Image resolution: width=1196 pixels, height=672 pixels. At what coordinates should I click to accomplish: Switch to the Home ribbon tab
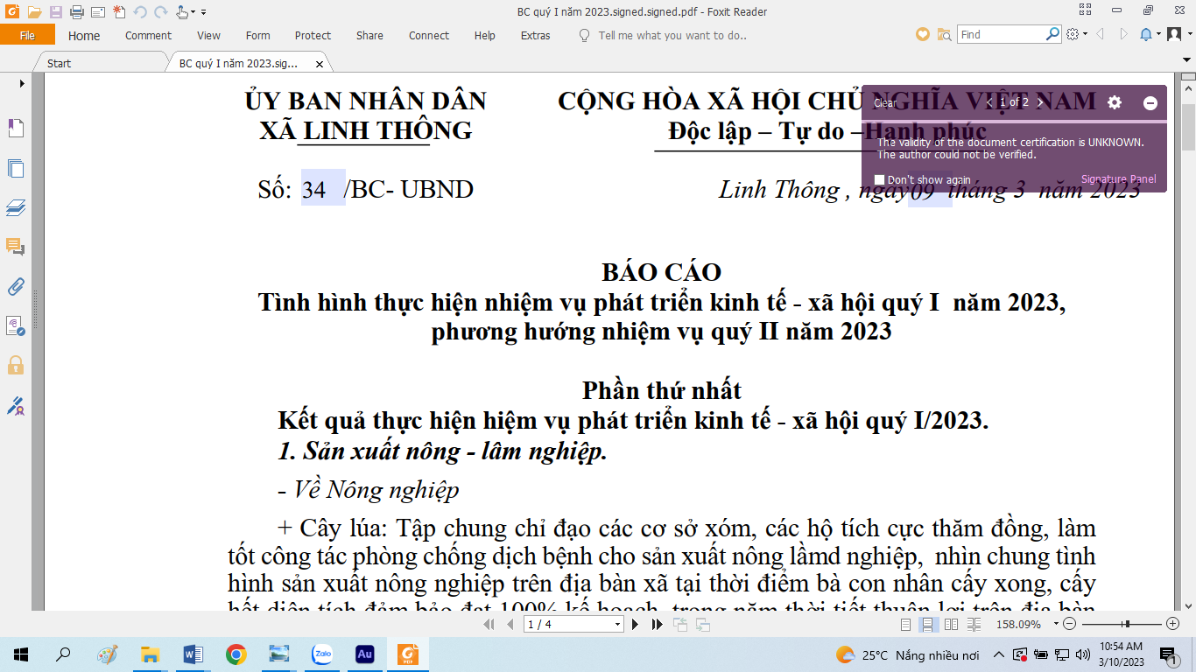tap(84, 35)
